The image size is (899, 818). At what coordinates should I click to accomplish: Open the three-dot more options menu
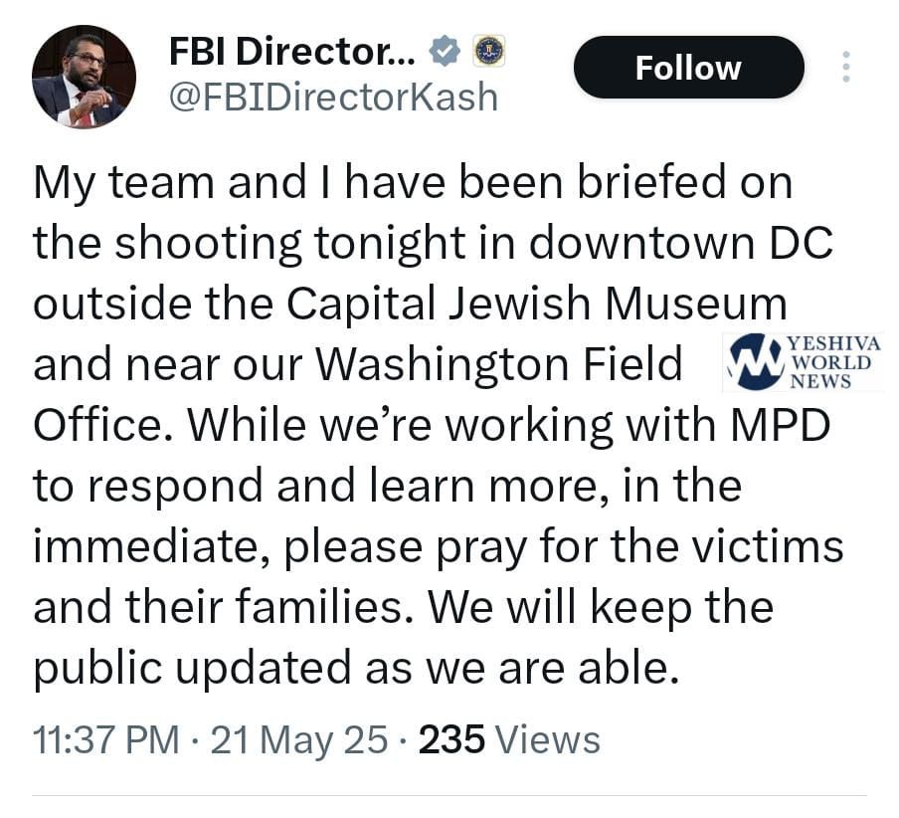[846, 67]
